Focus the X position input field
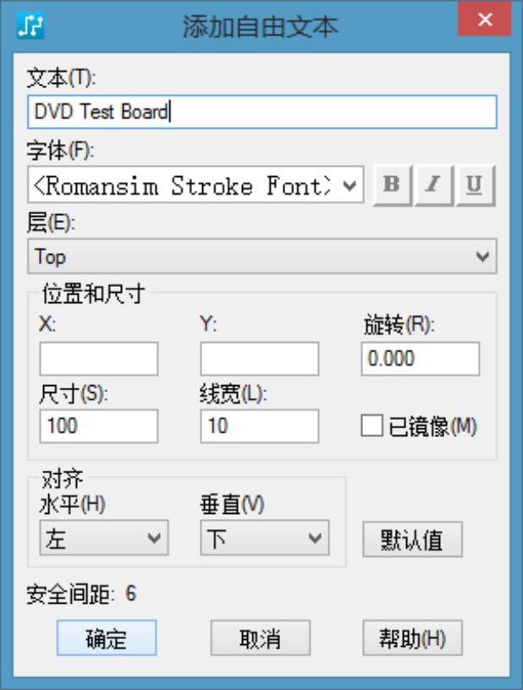 coord(98,358)
